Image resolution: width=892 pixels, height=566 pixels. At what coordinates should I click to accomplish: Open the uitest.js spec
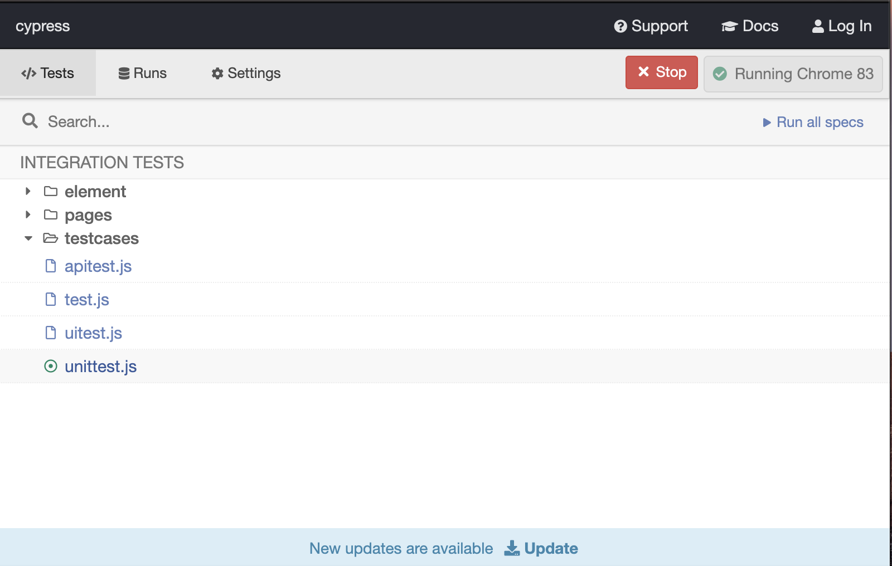[93, 333]
